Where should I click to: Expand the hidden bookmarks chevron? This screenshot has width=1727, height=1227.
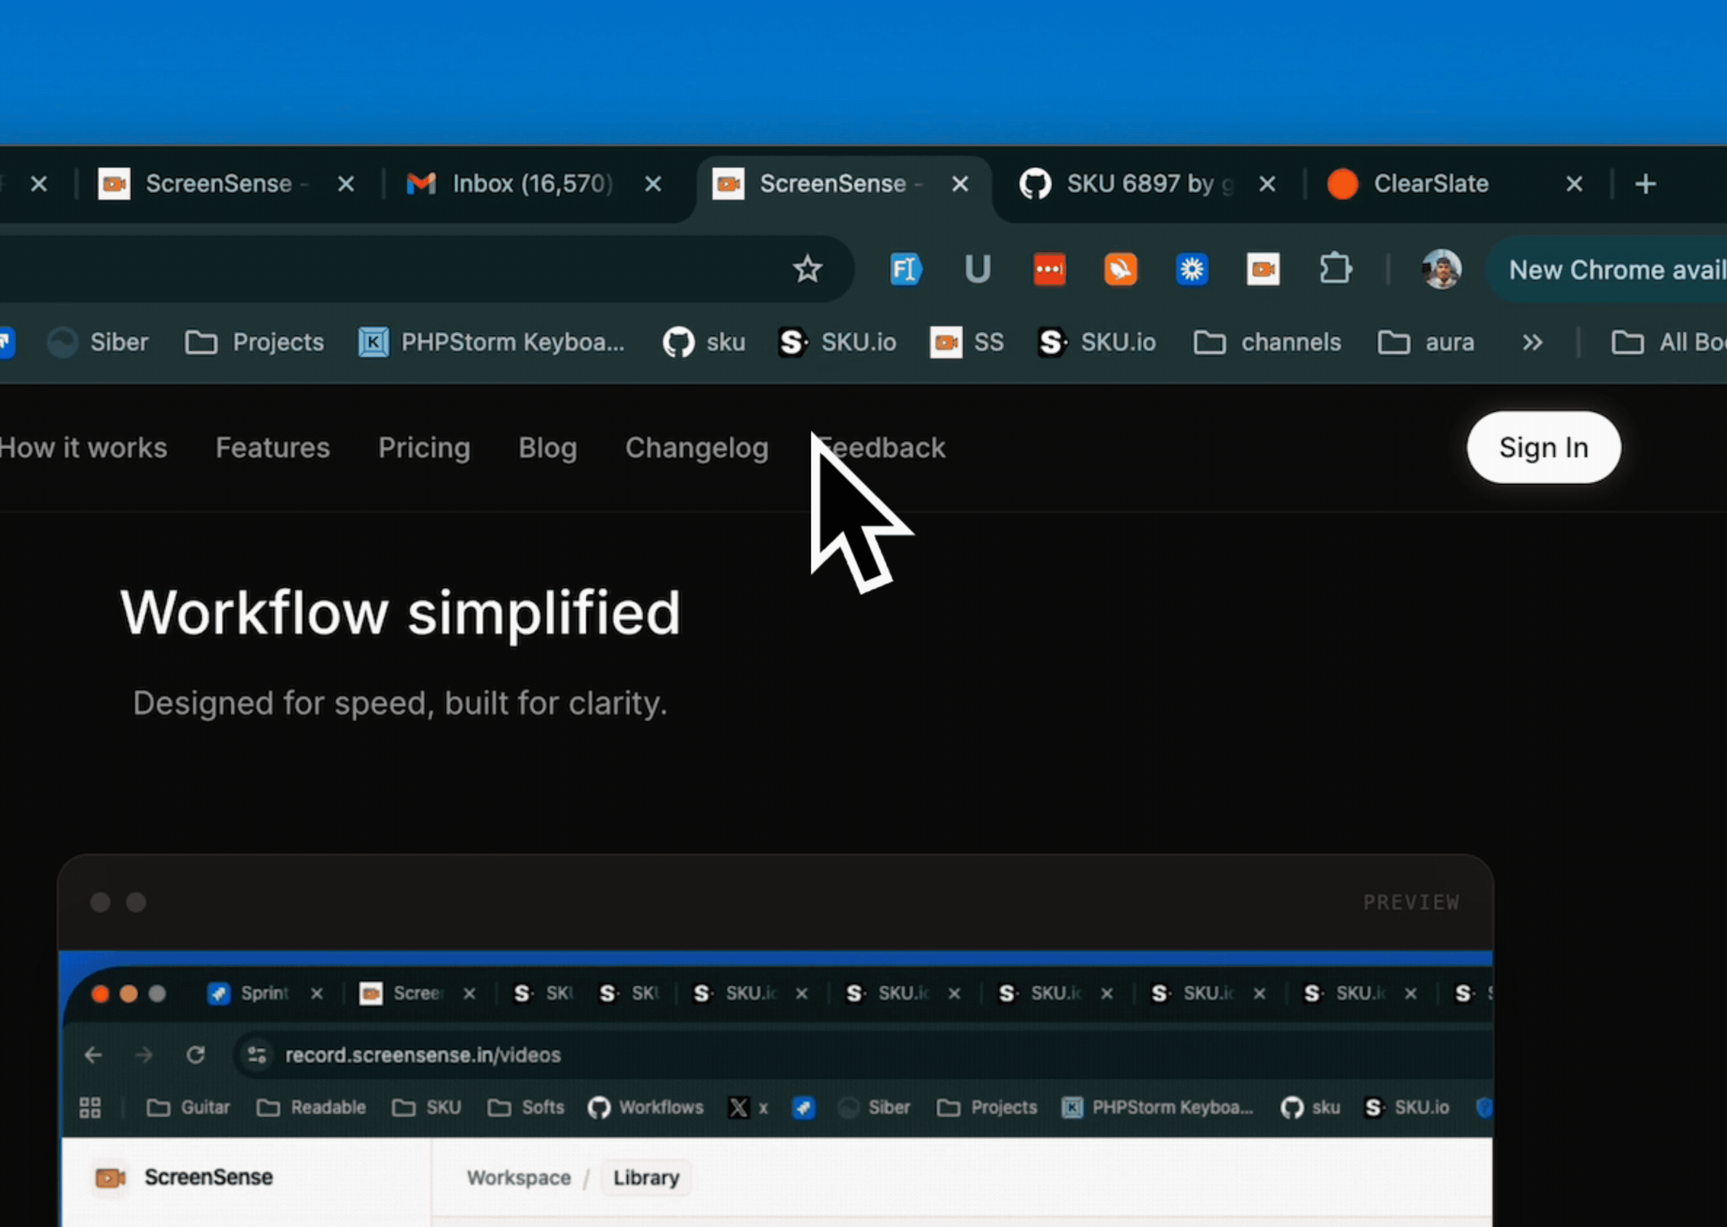[x=1532, y=343]
